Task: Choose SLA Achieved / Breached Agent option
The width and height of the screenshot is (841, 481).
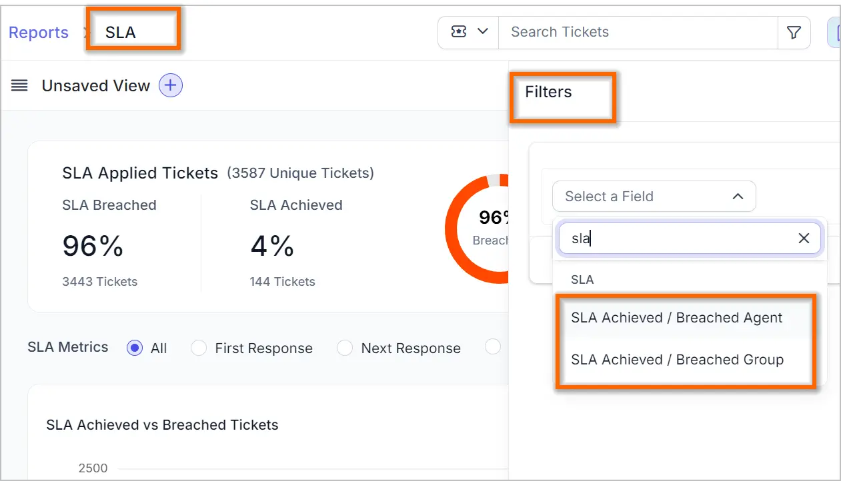Action: tap(676, 318)
